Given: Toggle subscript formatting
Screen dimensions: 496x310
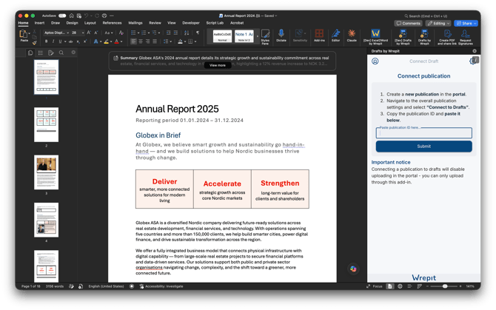Looking at the screenshot, I should 78,41.
